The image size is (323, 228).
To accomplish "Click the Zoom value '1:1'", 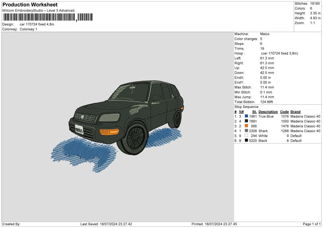I will tap(312, 23).
